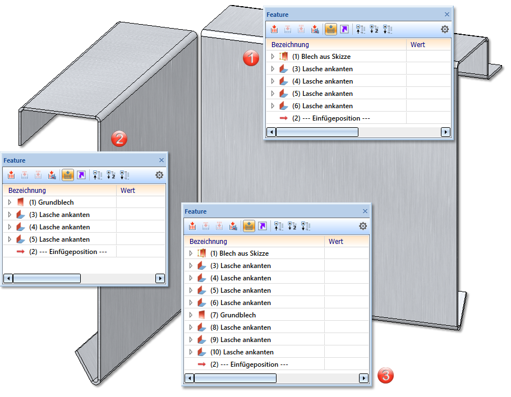Click red recalculate-with-part icon in Feature panel containing (10) Lasche ankanten

233,226
